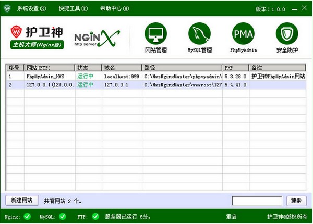
Task: Click the phpmyadmin path cell
Action: tap(183, 77)
